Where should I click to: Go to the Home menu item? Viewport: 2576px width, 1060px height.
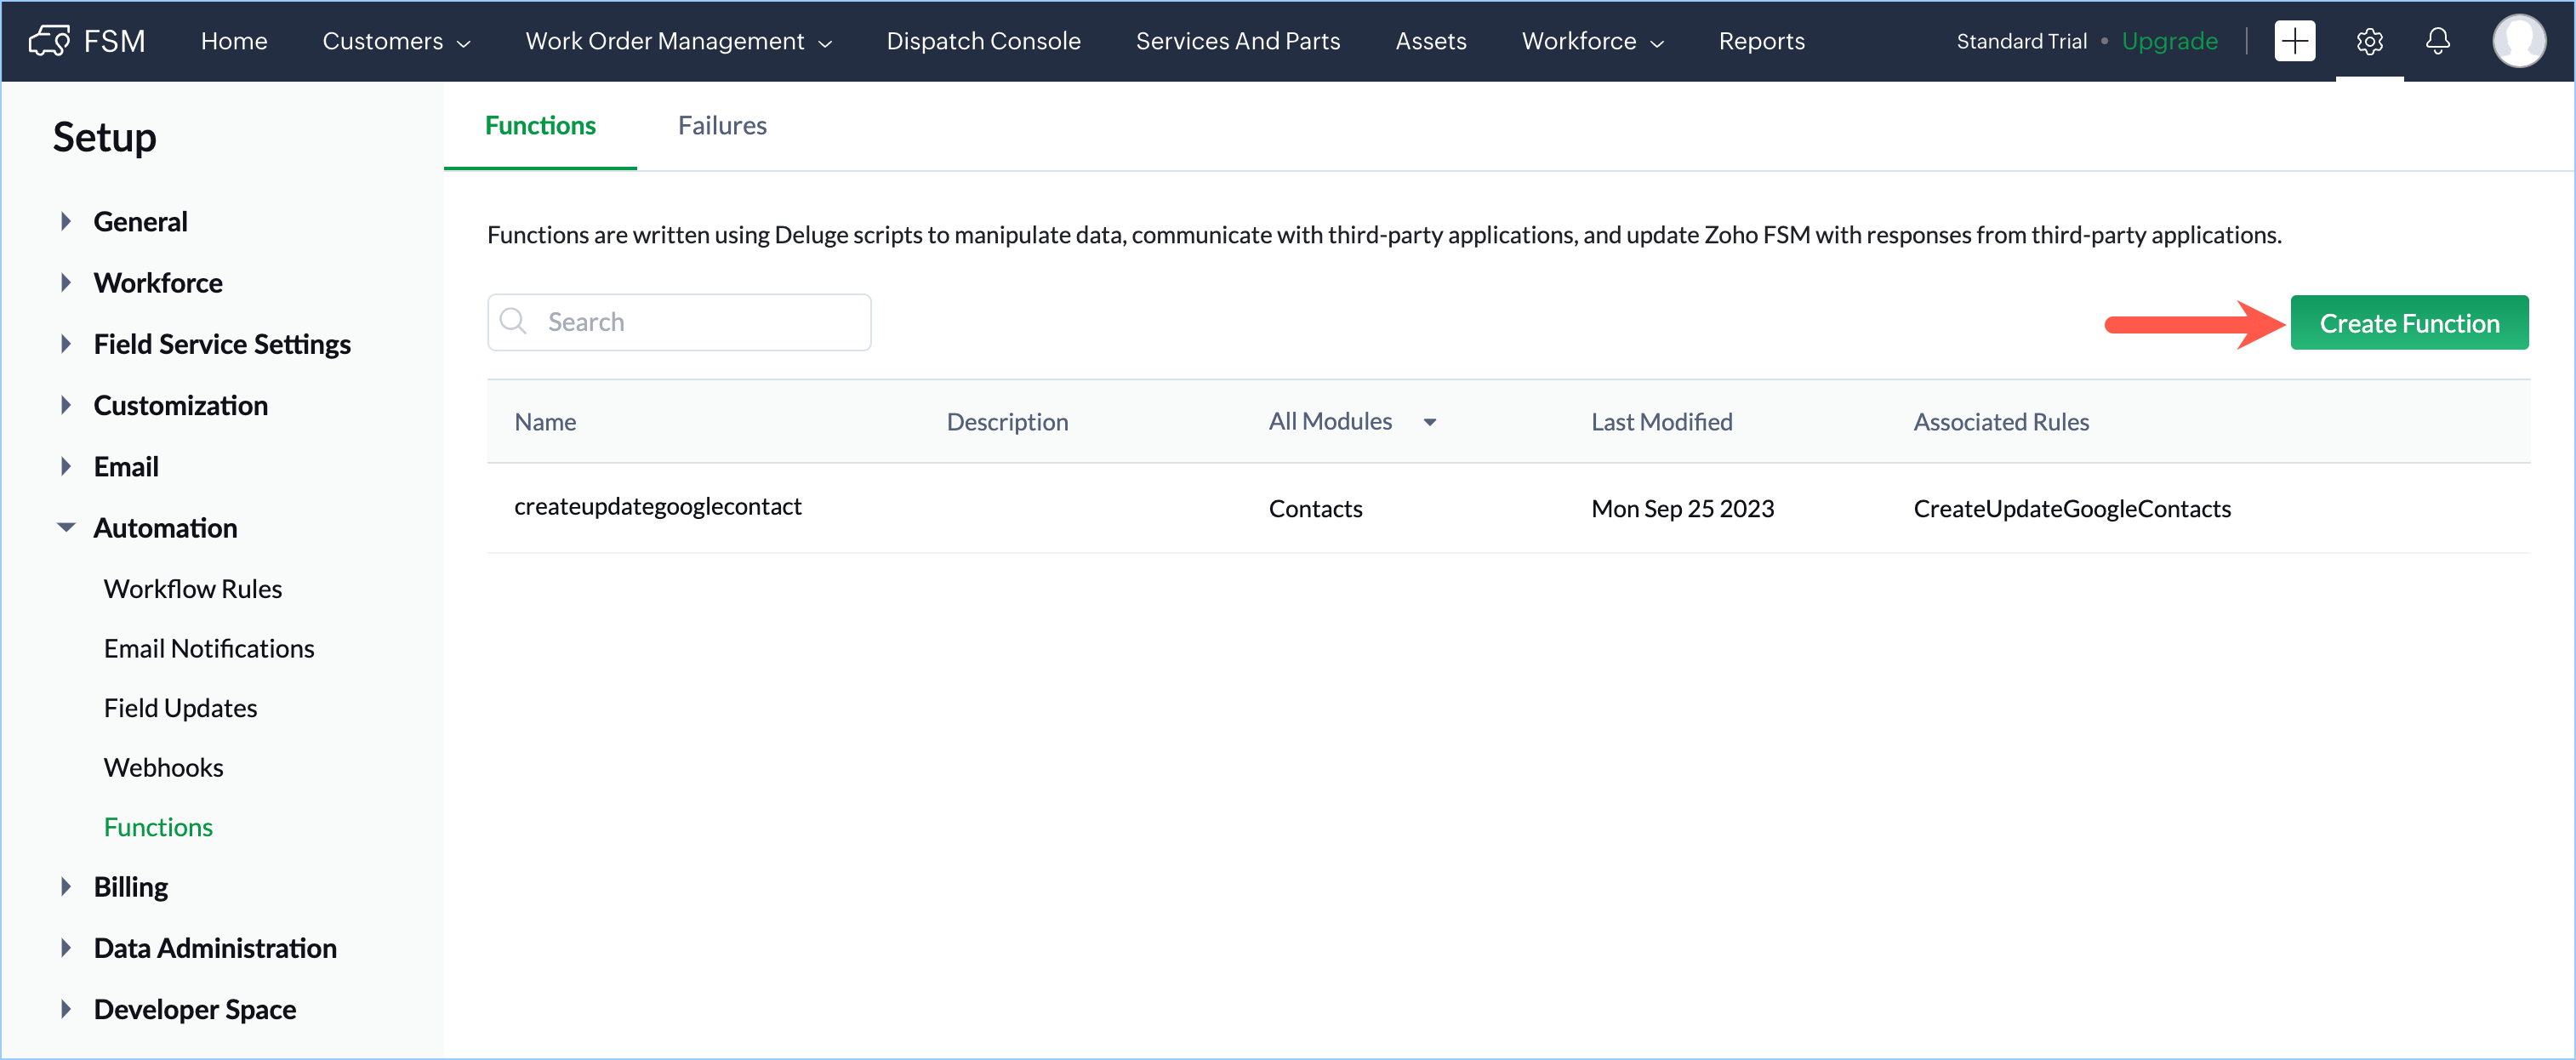click(x=234, y=41)
